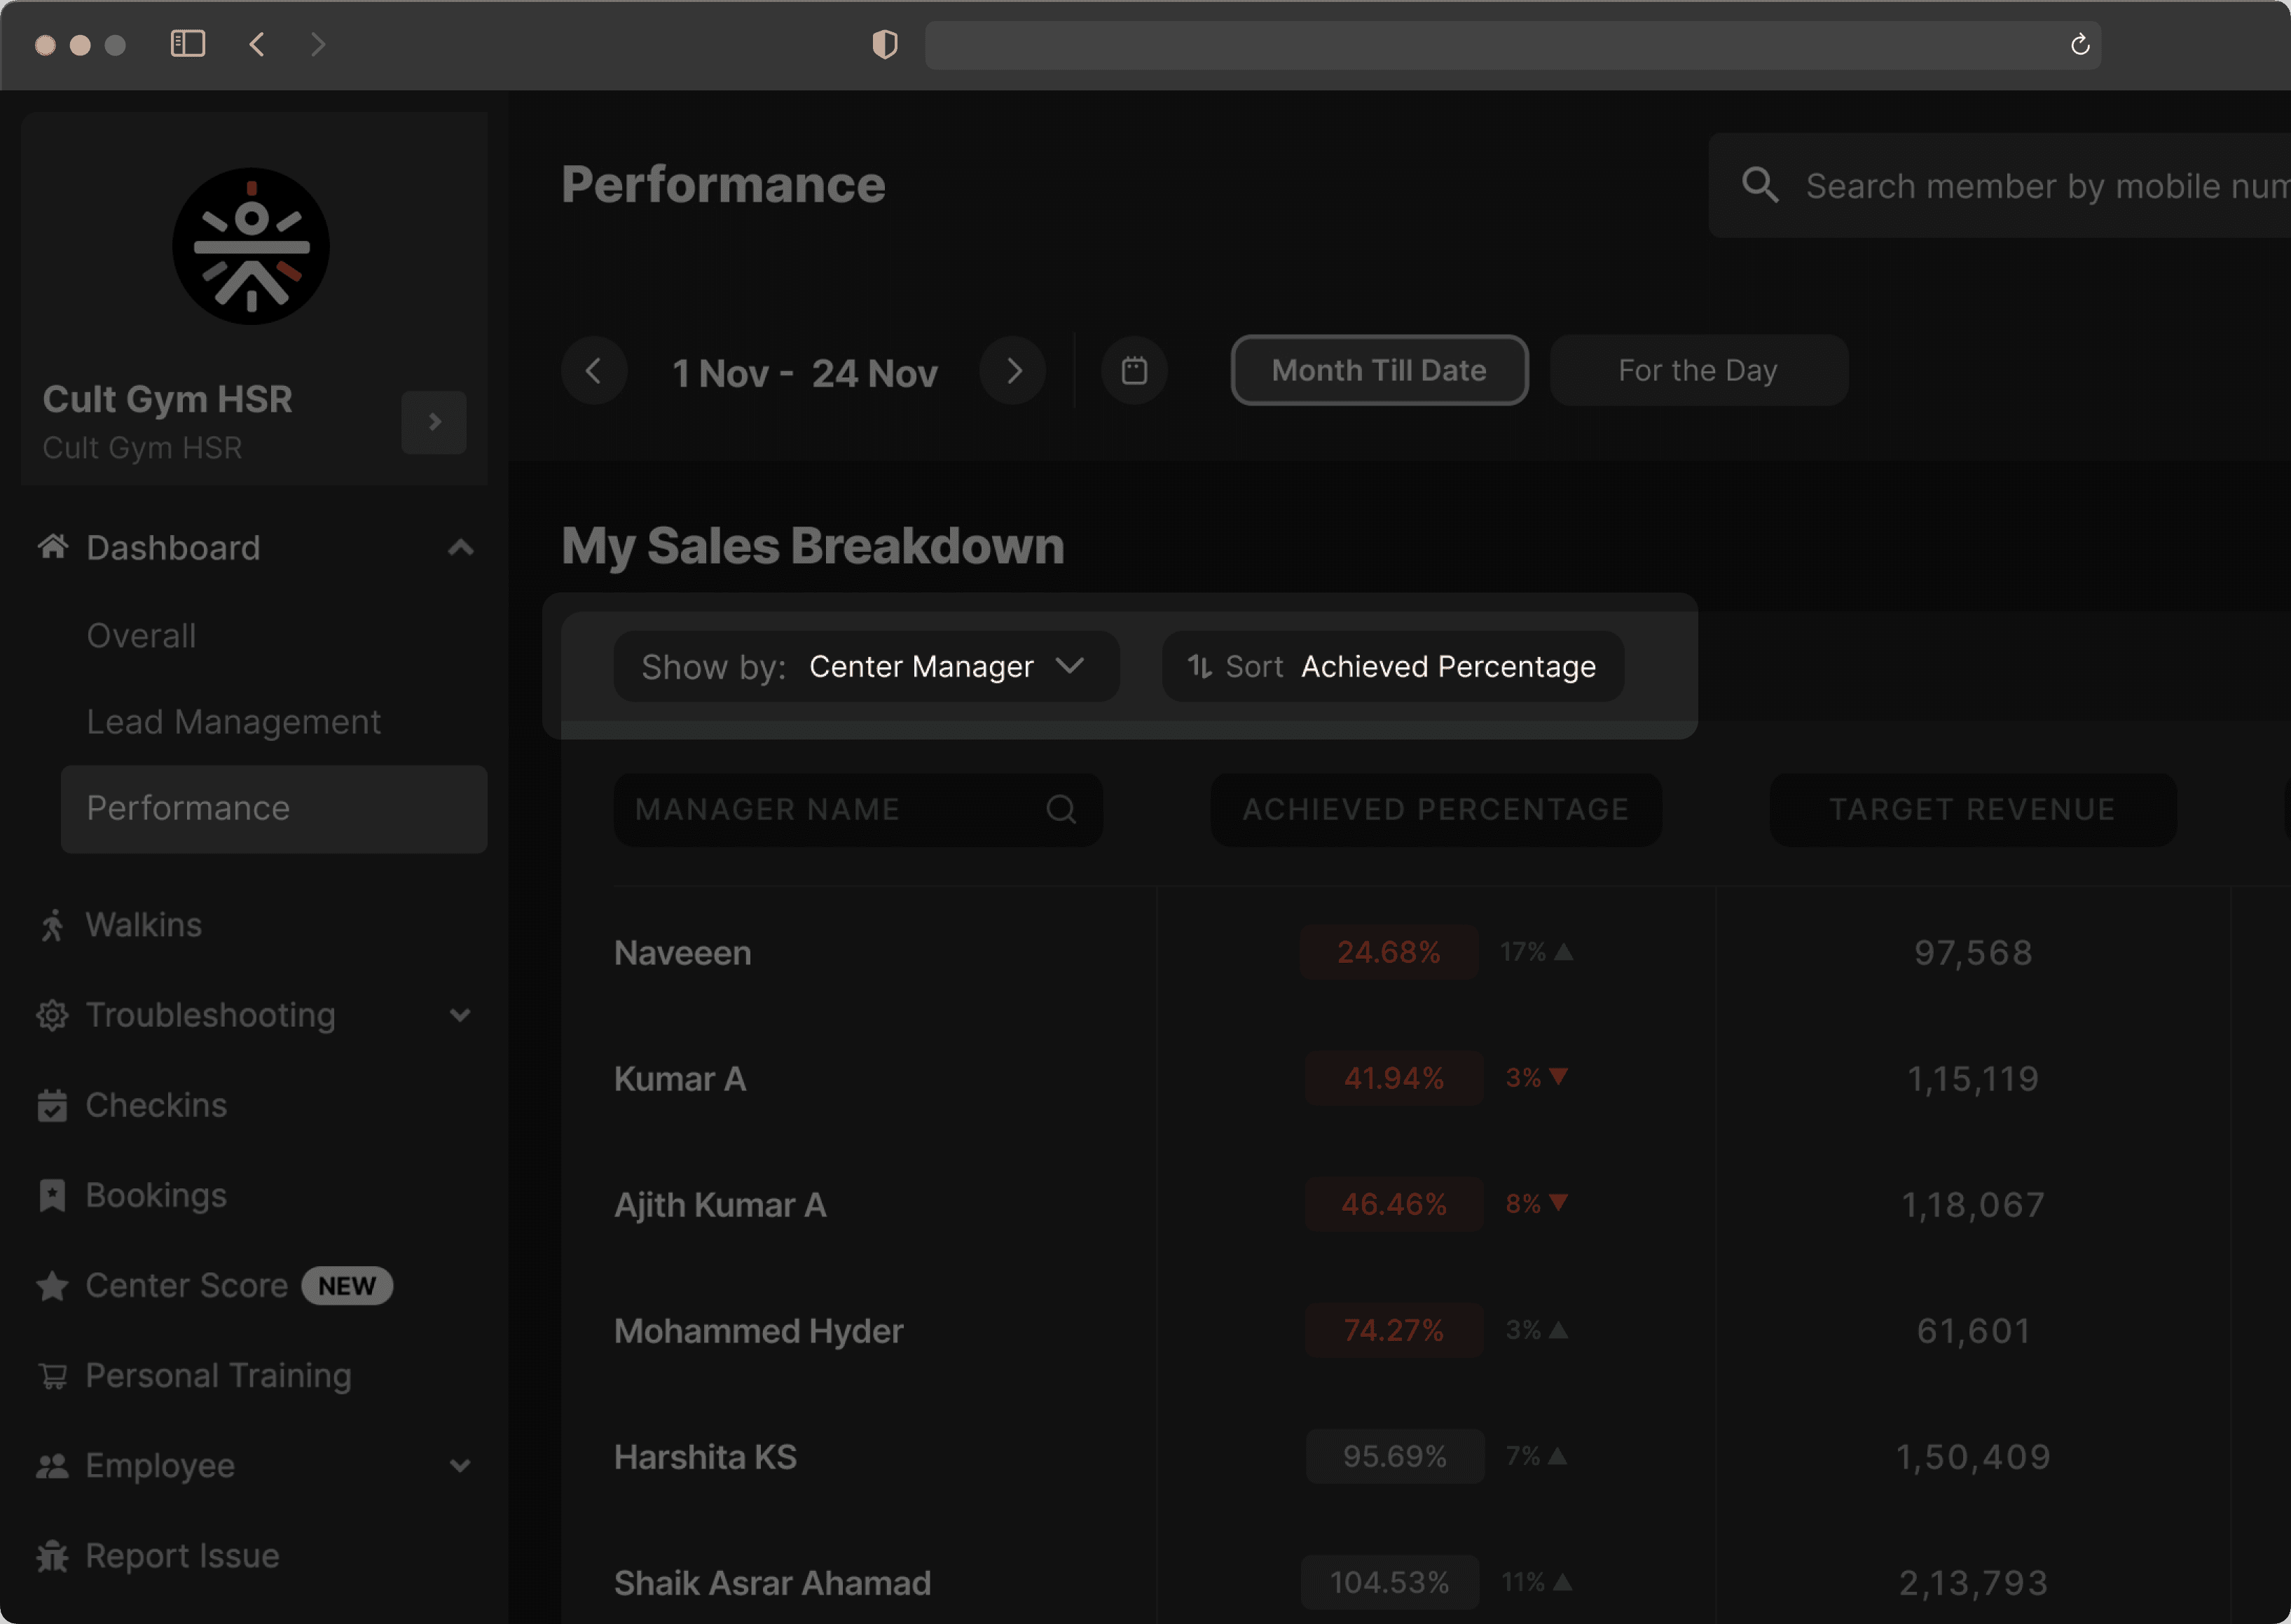Sort by Achieved Percentage column header
Viewport: 2291px width, 1624px height.
tap(1436, 809)
